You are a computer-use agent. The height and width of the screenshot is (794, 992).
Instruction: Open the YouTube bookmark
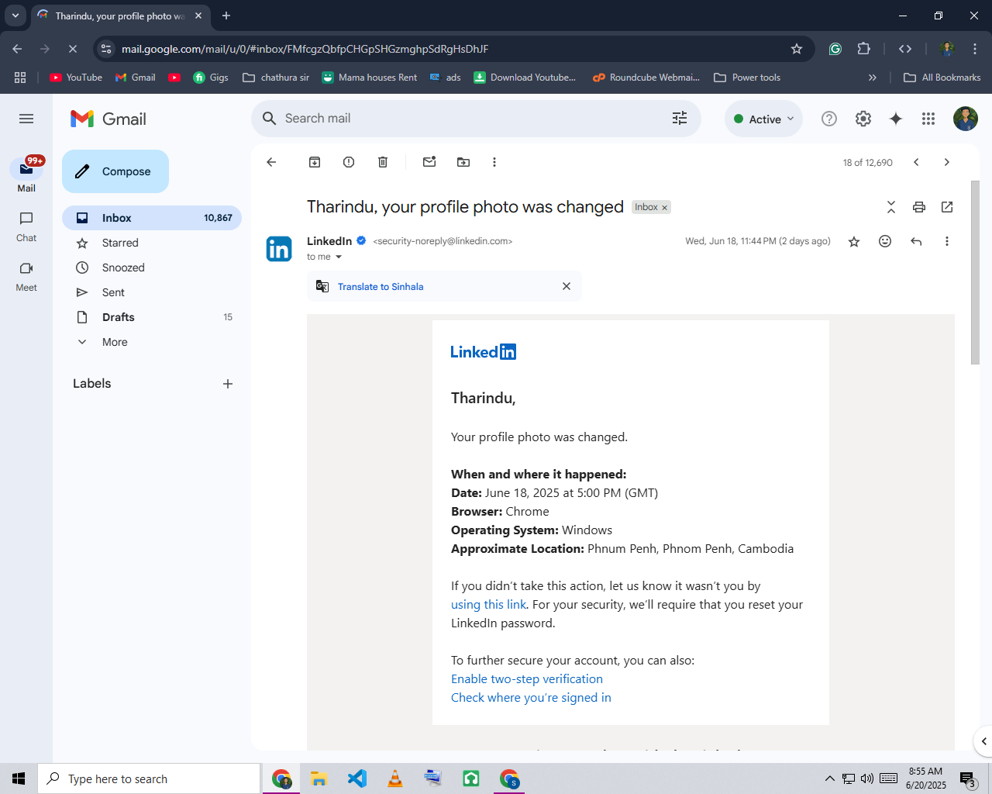click(76, 78)
